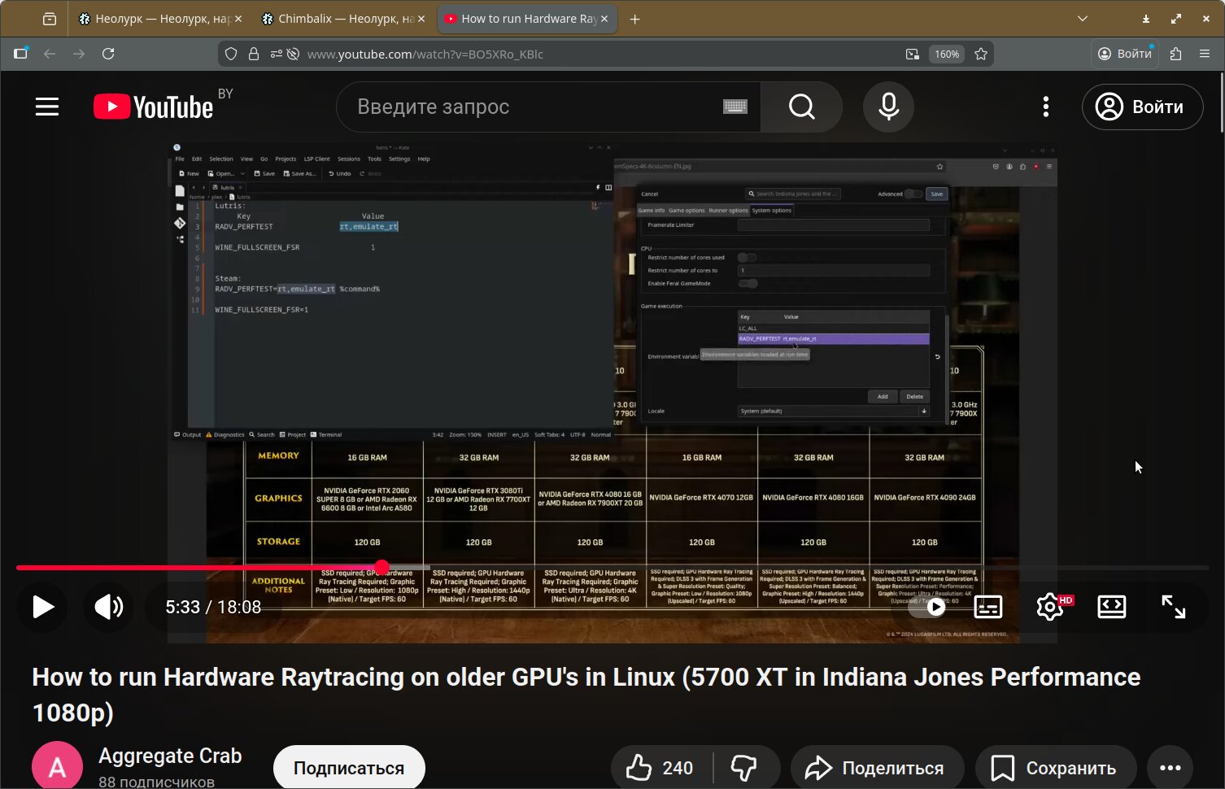
Task: Click the 5:33 / 18:08 time display
Action: [x=213, y=607]
